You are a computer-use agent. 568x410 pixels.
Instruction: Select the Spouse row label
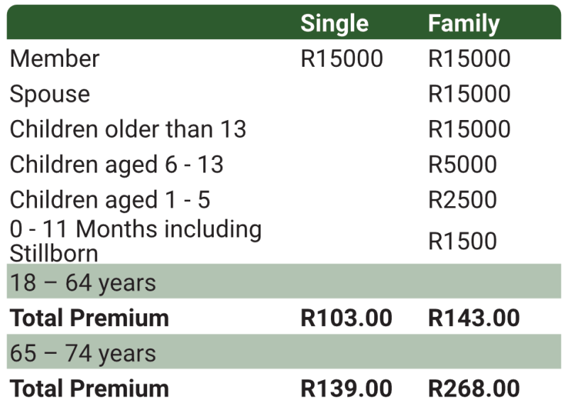coord(50,94)
